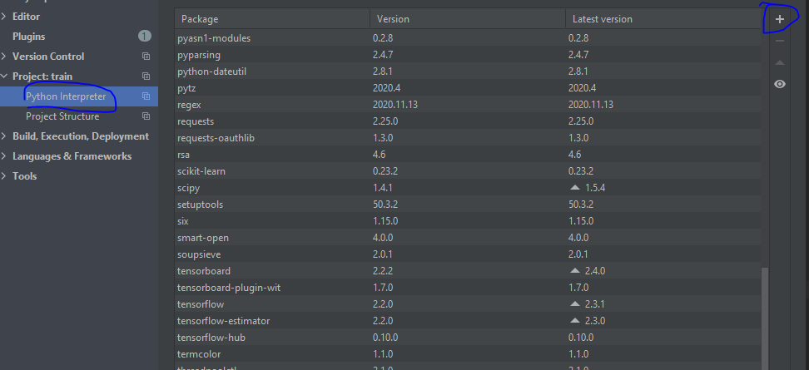Click scipy upgrade arrow to 1.5.4
The height and width of the screenshot is (370, 809).
coord(575,188)
